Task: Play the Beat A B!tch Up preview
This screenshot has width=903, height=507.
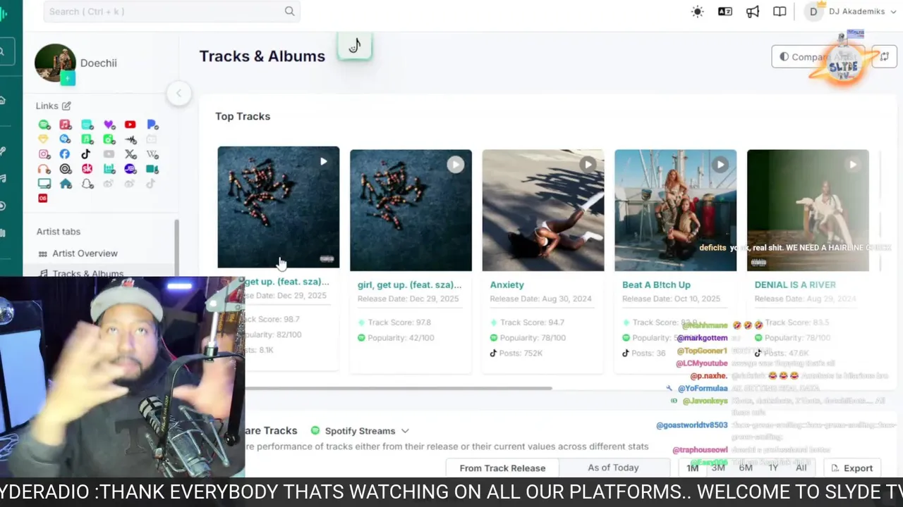Action: [x=720, y=165]
